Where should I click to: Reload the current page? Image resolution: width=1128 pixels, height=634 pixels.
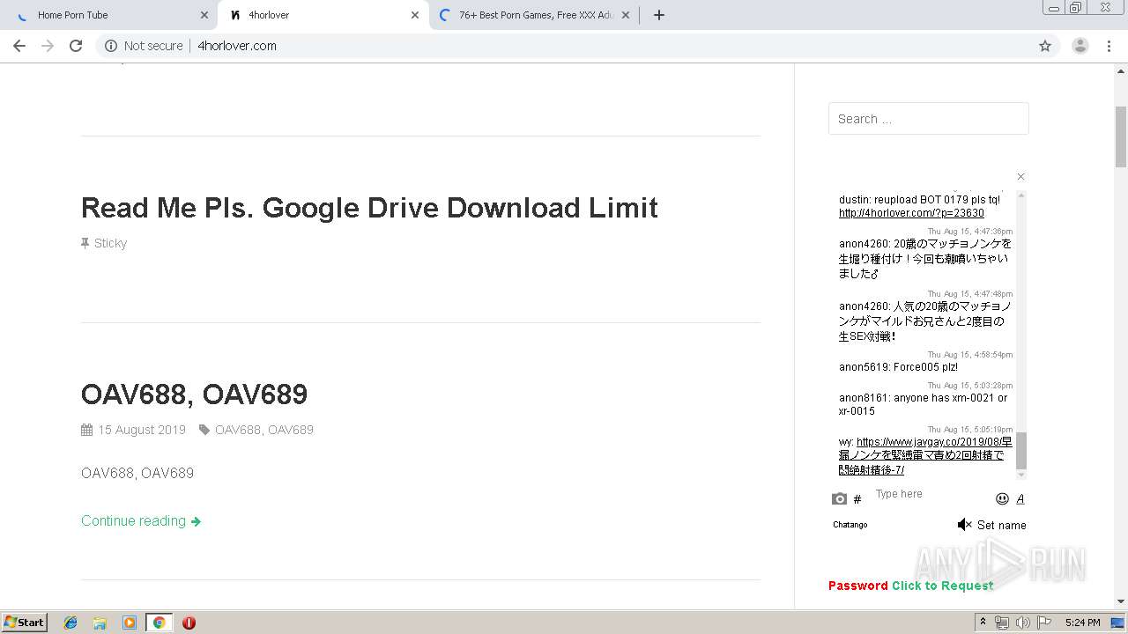(76, 46)
